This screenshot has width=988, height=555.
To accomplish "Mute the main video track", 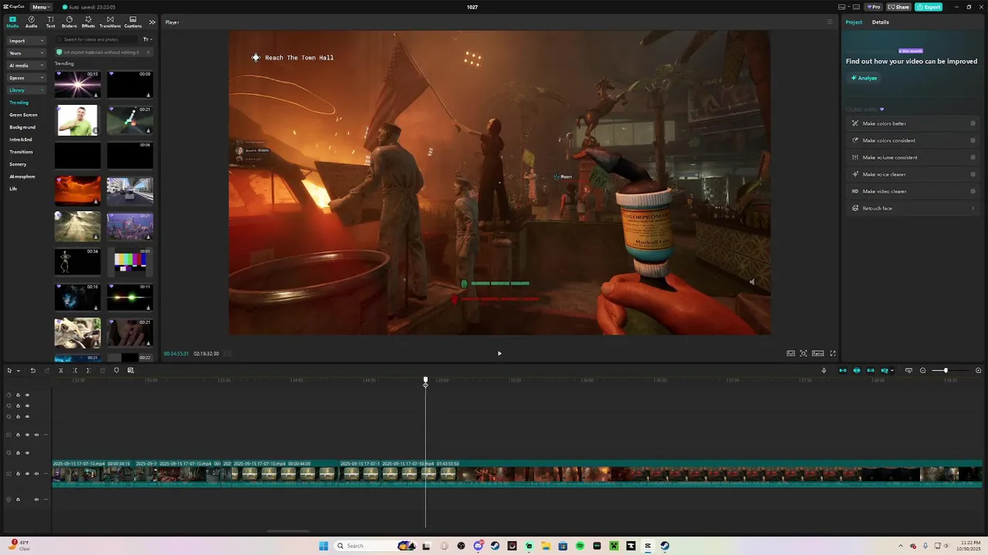I will tap(36, 473).
